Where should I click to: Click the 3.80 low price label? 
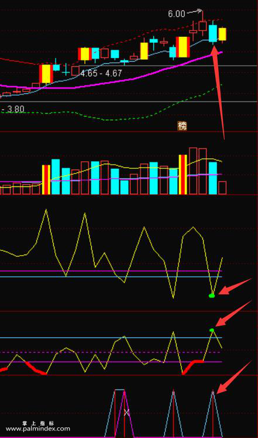coord(15,109)
